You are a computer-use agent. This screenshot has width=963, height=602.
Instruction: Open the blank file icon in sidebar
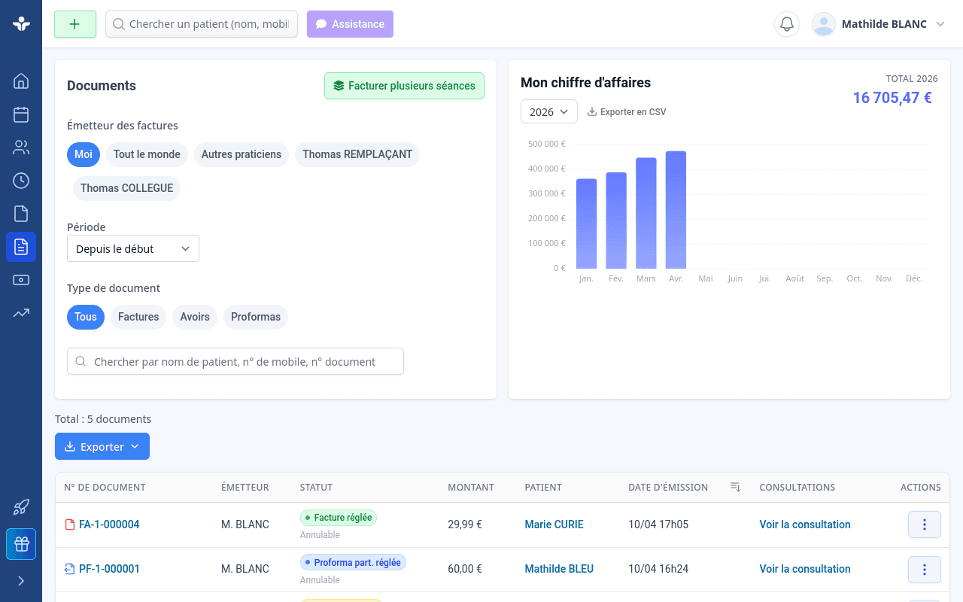(x=21, y=214)
